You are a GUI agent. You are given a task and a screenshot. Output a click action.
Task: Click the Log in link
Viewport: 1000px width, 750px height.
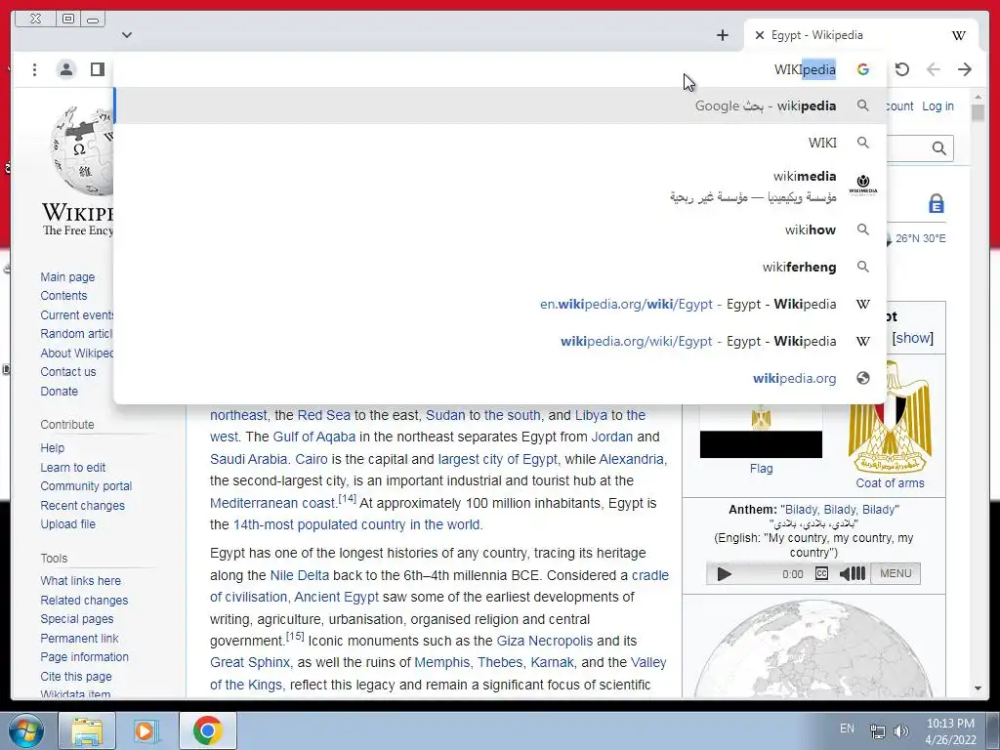(937, 105)
